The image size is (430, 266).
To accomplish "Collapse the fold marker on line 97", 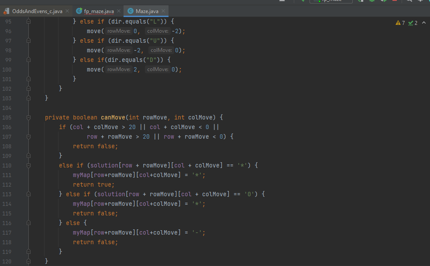I will coord(28,41).
